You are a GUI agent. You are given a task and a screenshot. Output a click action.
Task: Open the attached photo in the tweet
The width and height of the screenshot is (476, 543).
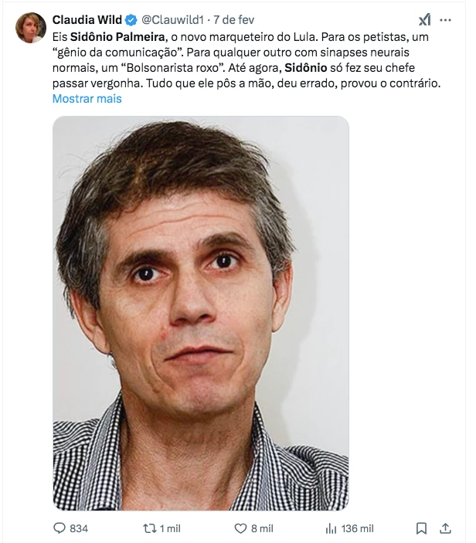tap(201, 313)
